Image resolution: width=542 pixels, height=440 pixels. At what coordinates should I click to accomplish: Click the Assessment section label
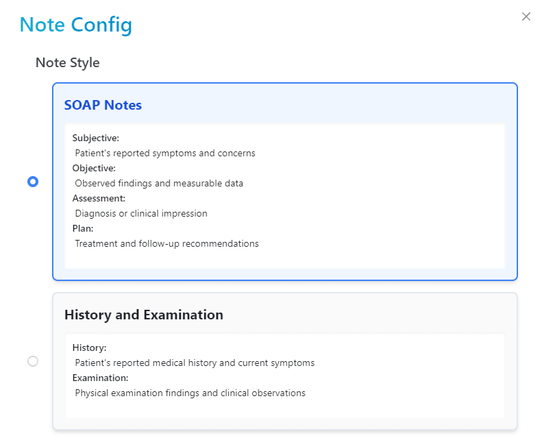[99, 198]
